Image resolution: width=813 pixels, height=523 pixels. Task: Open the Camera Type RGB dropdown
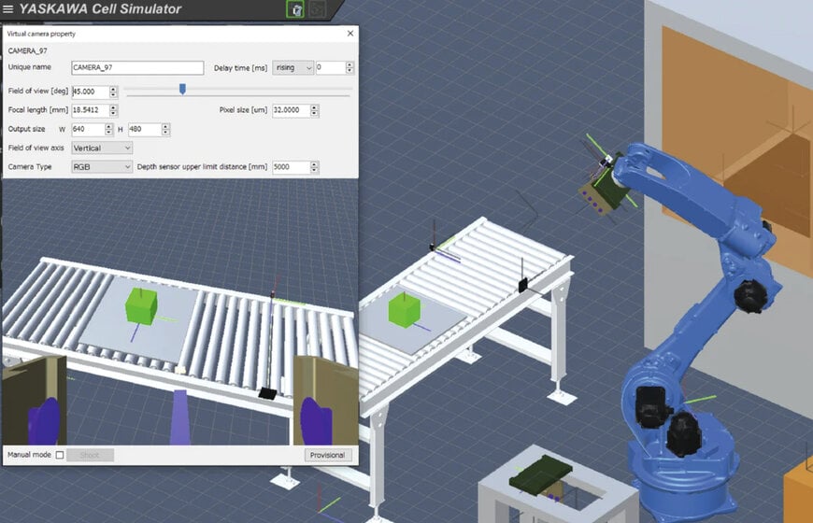[x=102, y=167]
